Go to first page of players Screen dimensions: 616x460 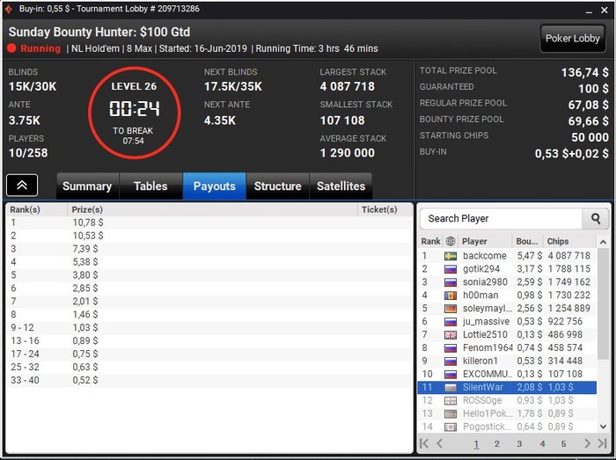(424, 443)
